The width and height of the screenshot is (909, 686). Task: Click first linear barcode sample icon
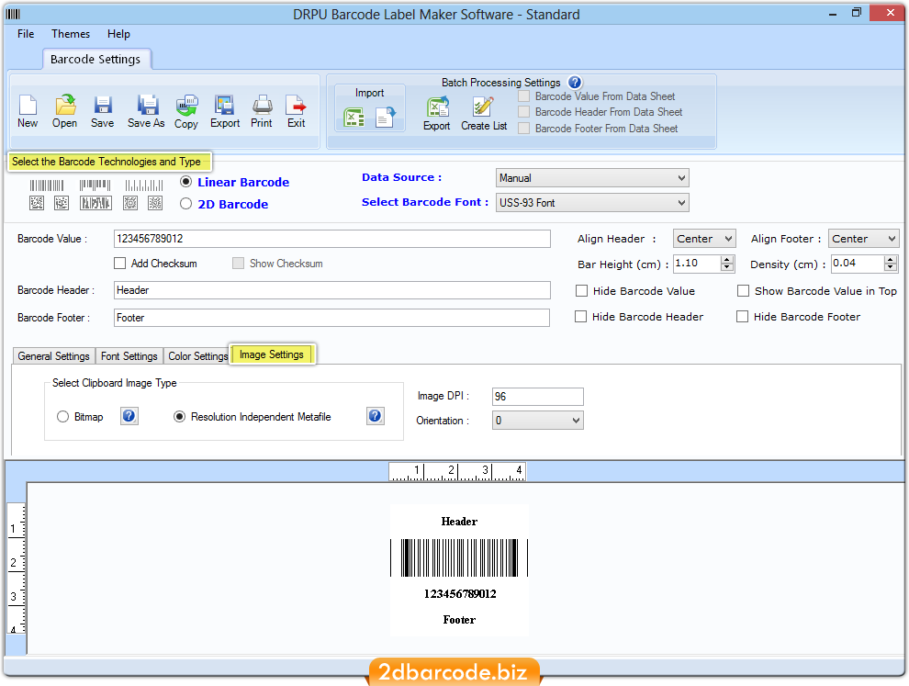click(47, 186)
